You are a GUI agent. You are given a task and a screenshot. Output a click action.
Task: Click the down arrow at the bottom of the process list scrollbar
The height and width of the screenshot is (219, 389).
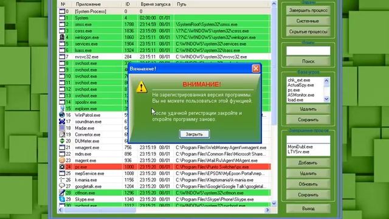[274, 203]
